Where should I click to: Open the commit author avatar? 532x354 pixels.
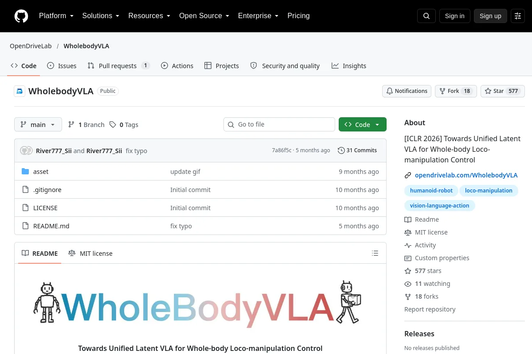(x=26, y=150)
